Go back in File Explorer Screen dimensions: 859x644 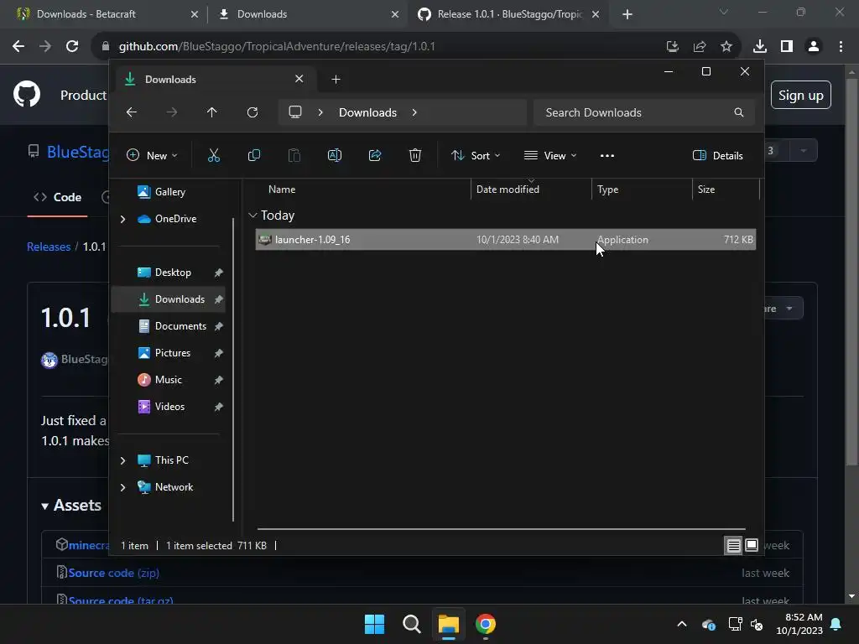coord(132,112)
